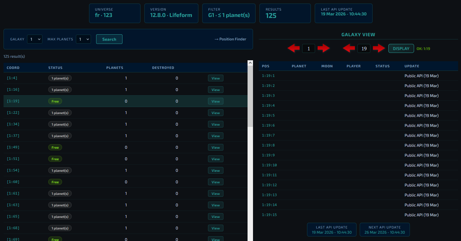Image resolution: width=461 pixels, height=241 pixels.
Task: Sort by the Planets column header
Action: (115, 68)
